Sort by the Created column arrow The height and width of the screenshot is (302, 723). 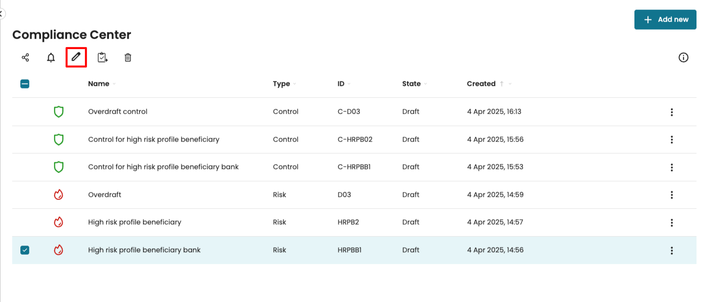pos(502,84)
